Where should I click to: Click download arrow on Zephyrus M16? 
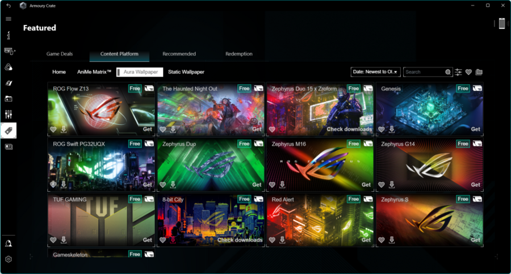pos(282,184)
